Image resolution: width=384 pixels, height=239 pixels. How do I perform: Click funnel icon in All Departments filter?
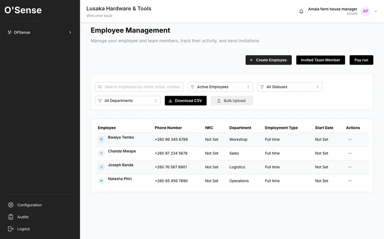[x=100, y=101]
